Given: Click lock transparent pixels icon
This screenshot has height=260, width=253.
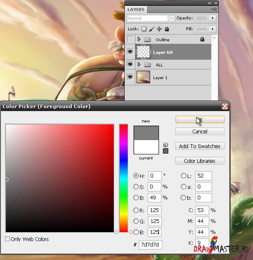Looking at the screenshot, I should [x=144, y=29].
